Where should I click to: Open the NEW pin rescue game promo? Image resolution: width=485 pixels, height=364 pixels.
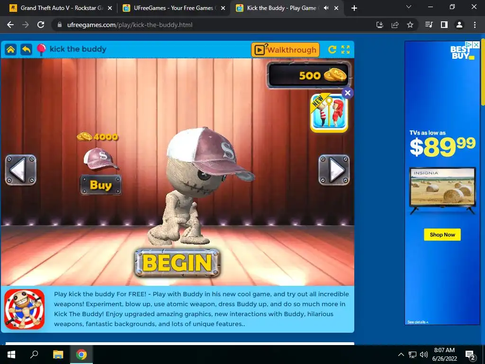click(329, 113)
